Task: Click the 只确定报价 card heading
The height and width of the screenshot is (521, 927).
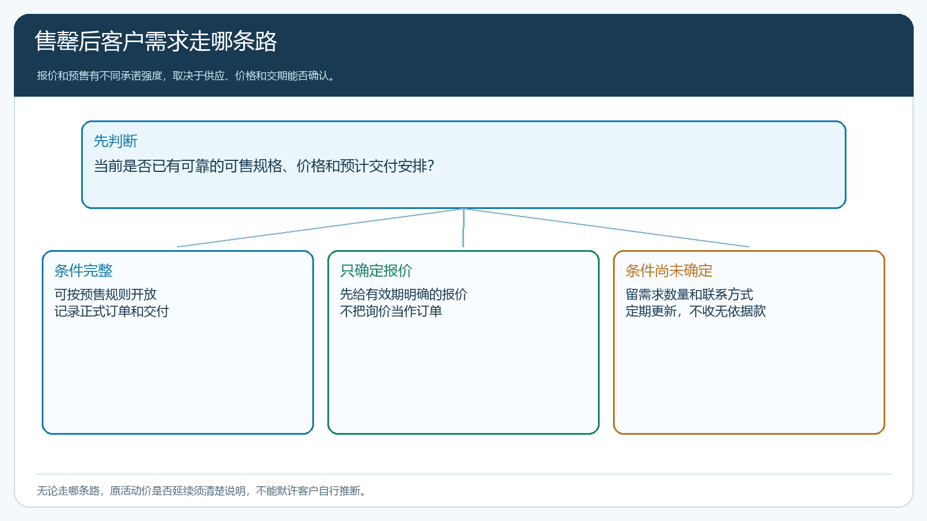Action: coord(376,270)
